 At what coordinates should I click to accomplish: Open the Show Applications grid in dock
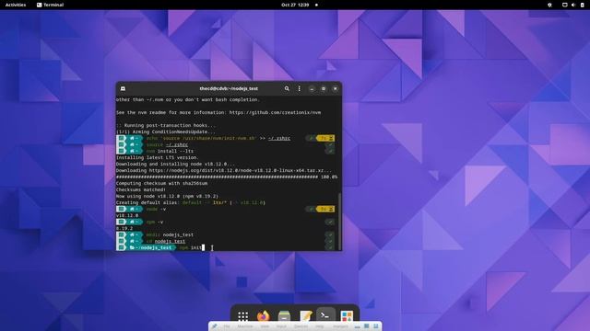(x=242, y=316)
